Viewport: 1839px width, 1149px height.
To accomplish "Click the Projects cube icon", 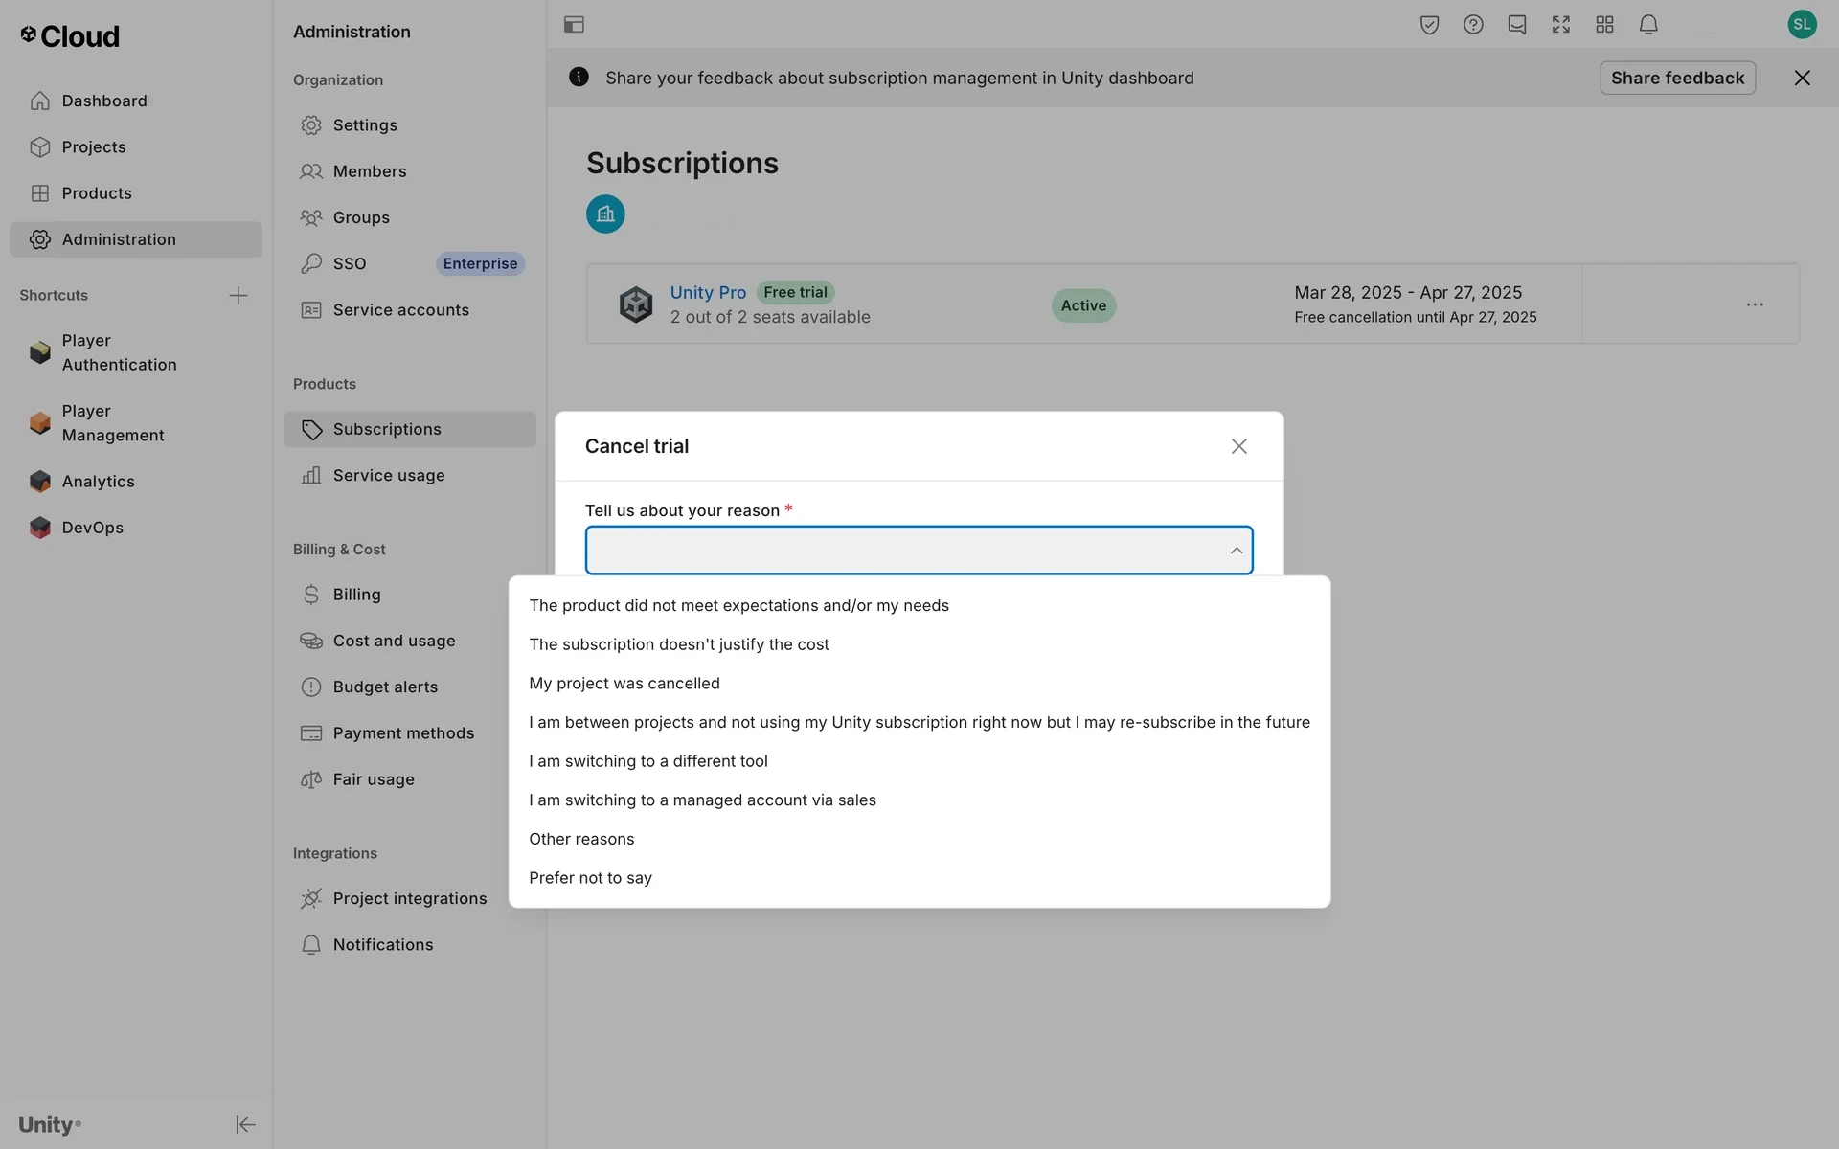I will pos(39,146).
